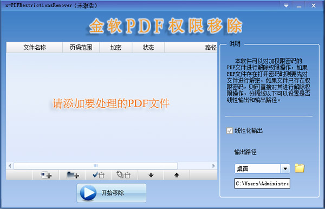Viewport: 325px width, 209px height.
Task: Click the 状态 column header
Action: click(x=148, y=48)
